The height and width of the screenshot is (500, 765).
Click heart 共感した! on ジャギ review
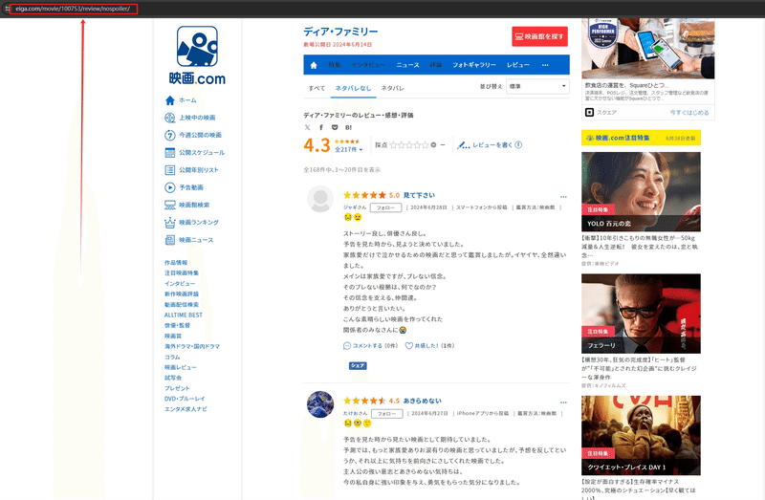[x=409, y=346]
